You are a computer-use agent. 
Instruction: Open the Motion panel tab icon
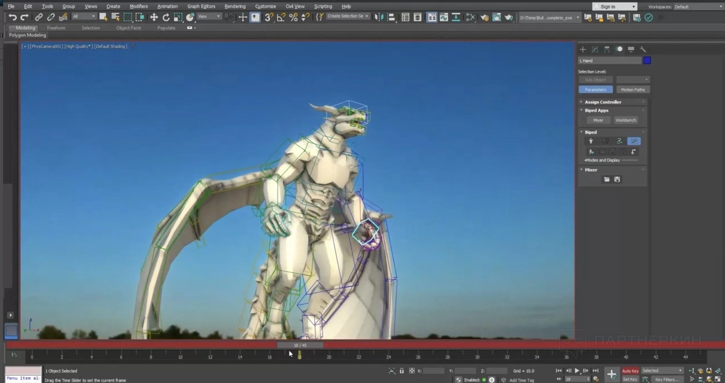coord(619,49)
